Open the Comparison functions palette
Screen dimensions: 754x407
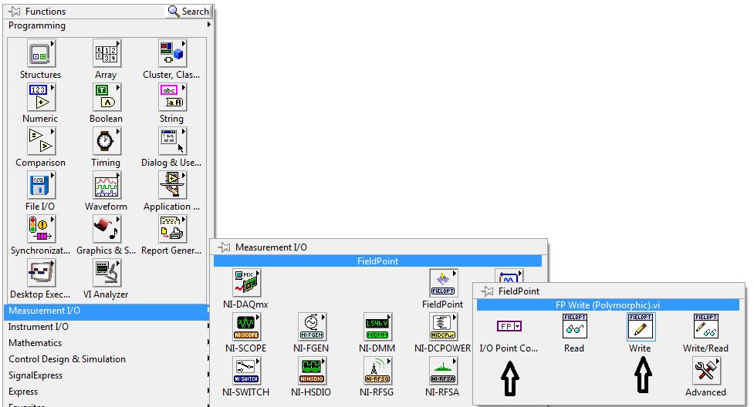coord(41,142)
